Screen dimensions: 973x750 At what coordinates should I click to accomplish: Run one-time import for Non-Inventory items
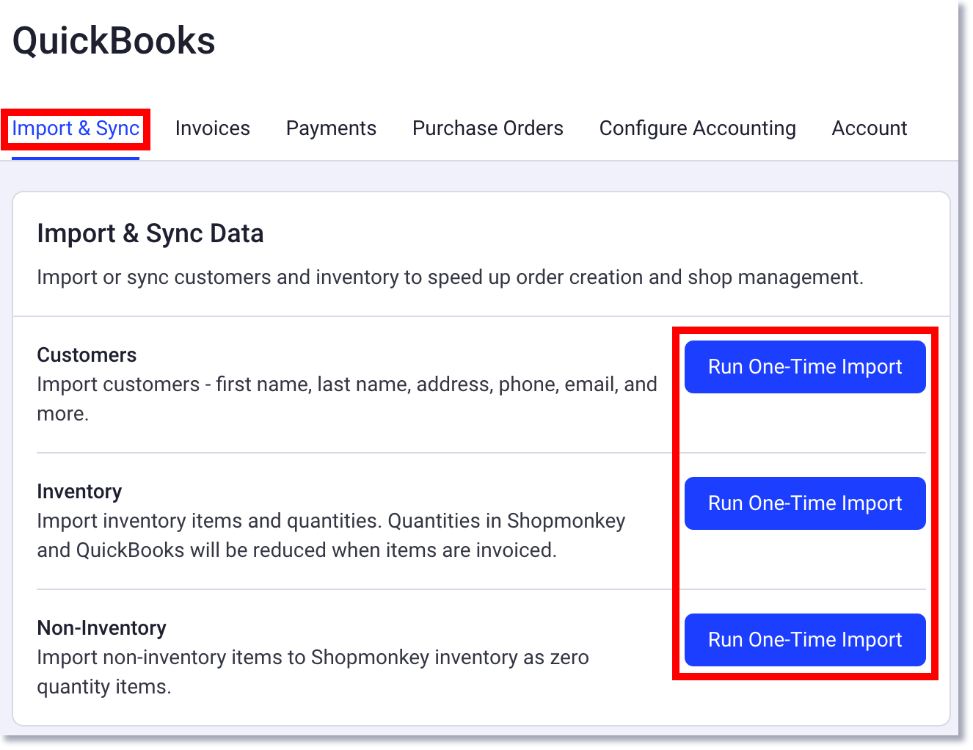(804, 639)
